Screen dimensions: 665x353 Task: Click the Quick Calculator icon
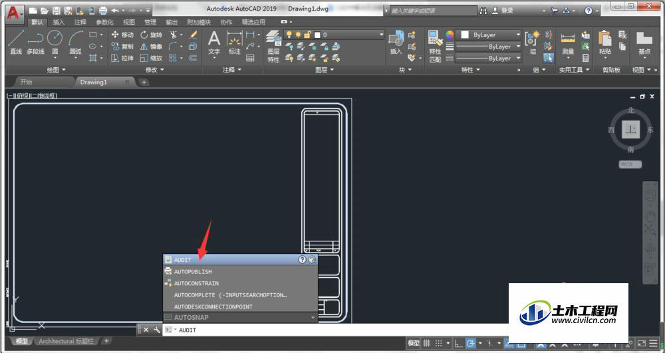click(x=586, y=58)
